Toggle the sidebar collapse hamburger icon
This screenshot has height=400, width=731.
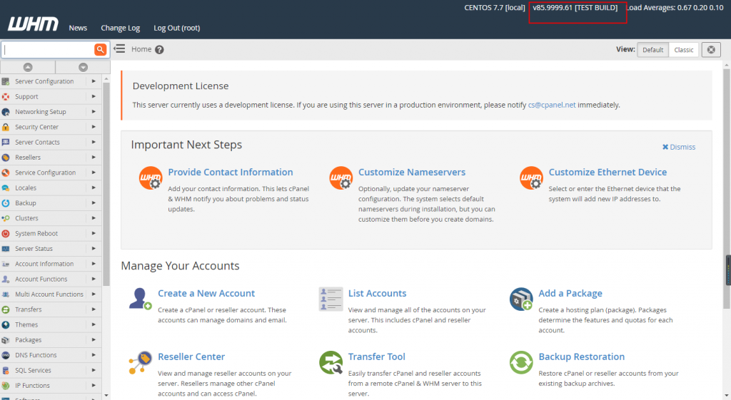click(120, 49)
